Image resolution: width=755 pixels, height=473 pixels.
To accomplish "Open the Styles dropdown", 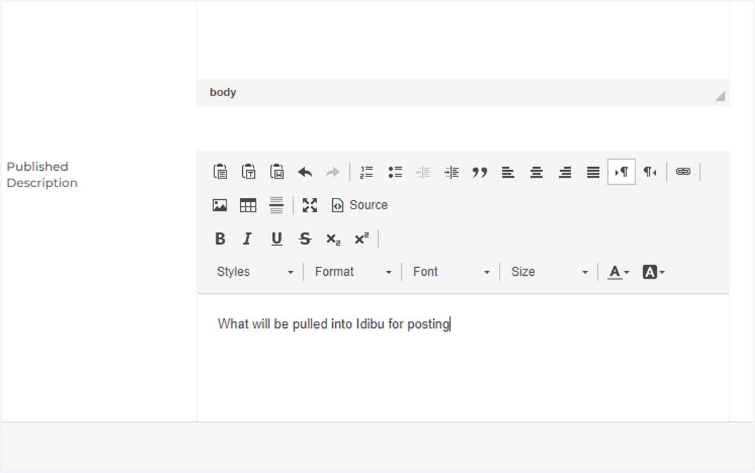I will (x=255, y=272).
